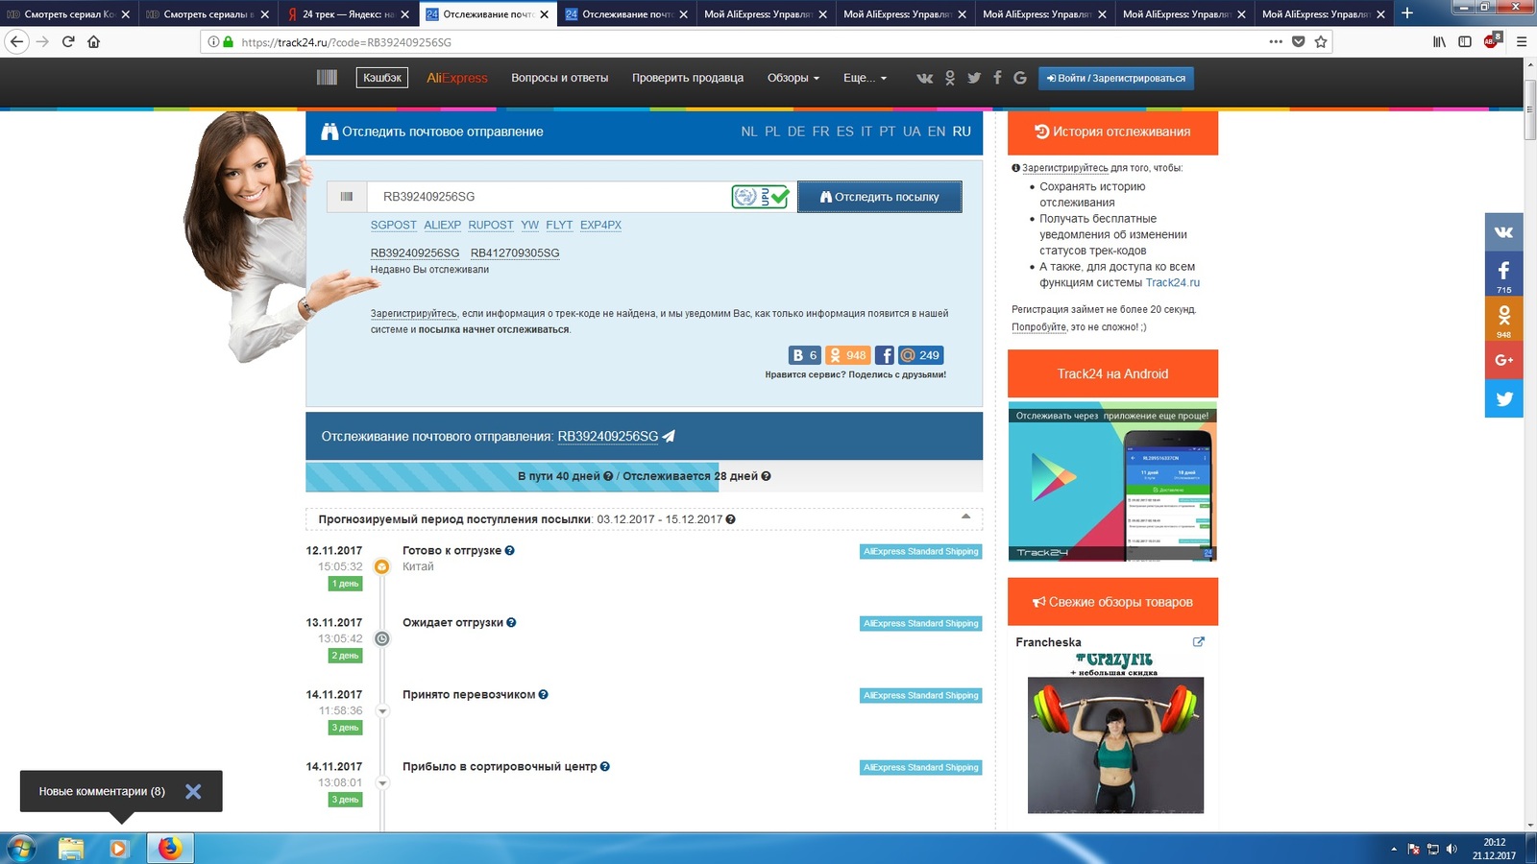Click volume icon in system tray
Viewport: 1537px width, 864px height.
pos(1452,849)
